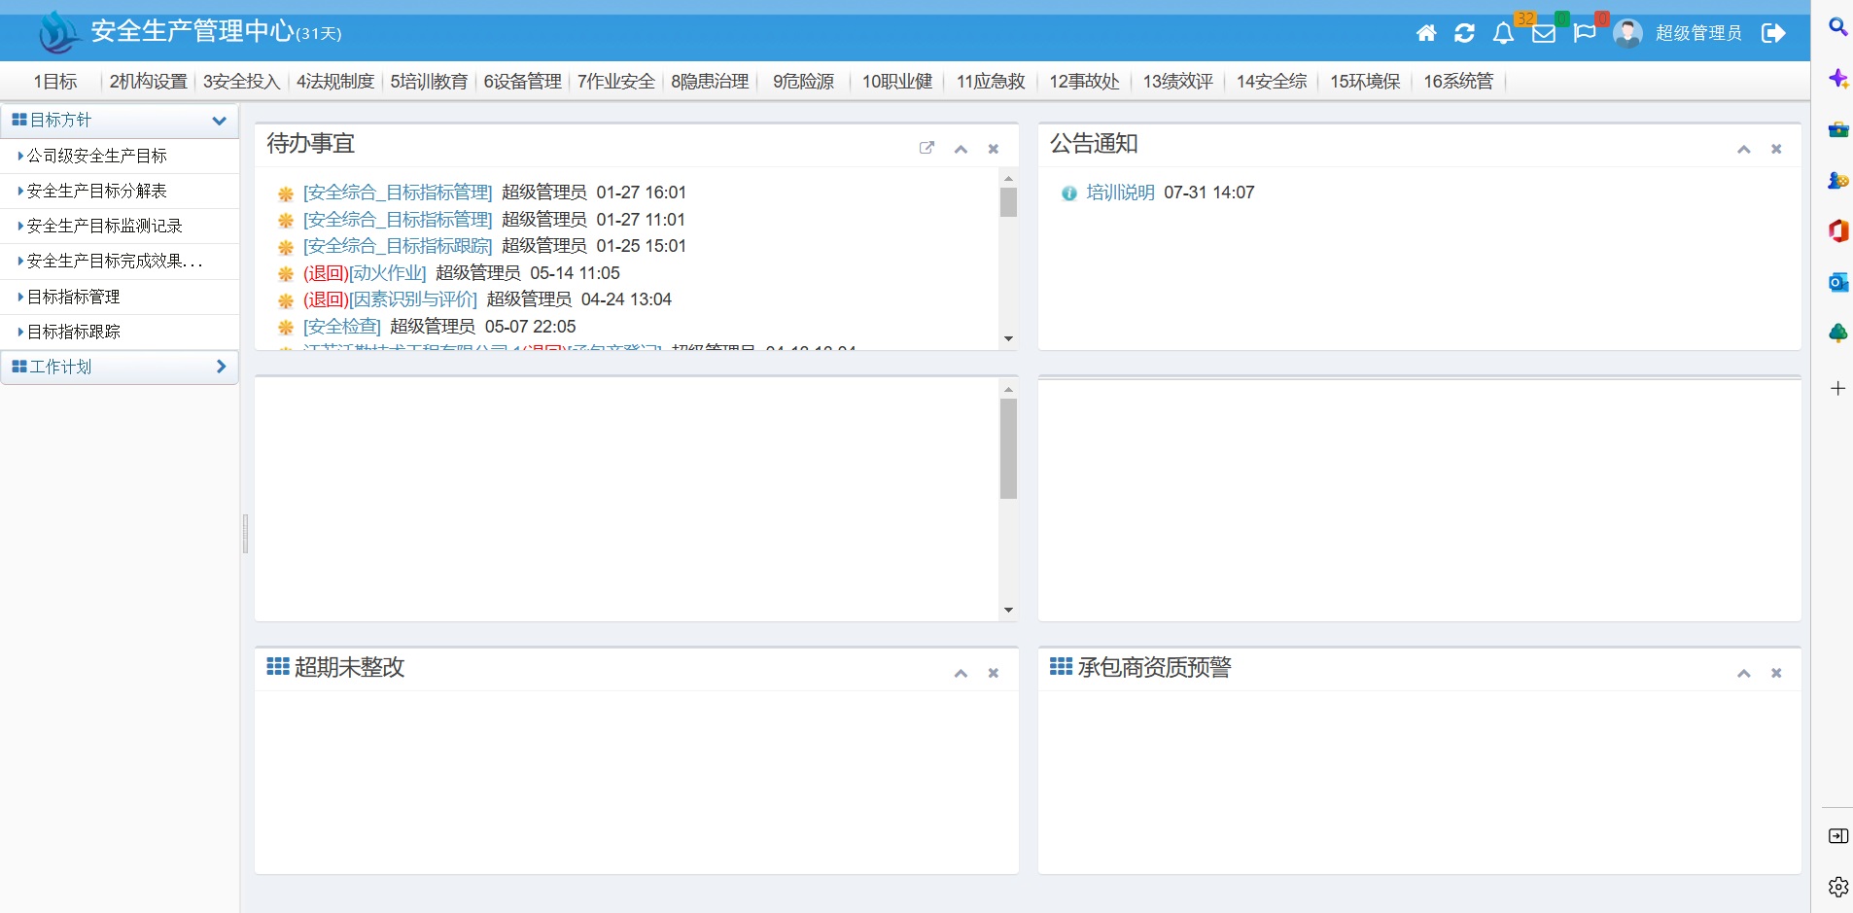Open 待办事宜 panel in new window

click(x=926, y=148)
